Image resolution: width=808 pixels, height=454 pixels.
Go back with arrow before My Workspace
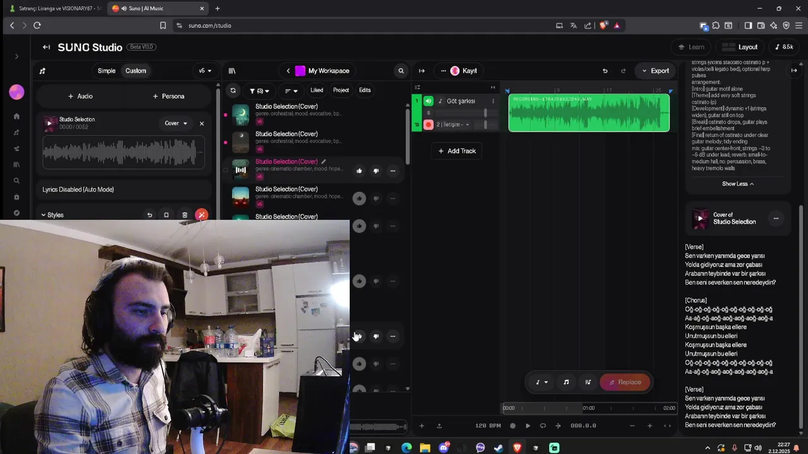(x=288, y=71)
